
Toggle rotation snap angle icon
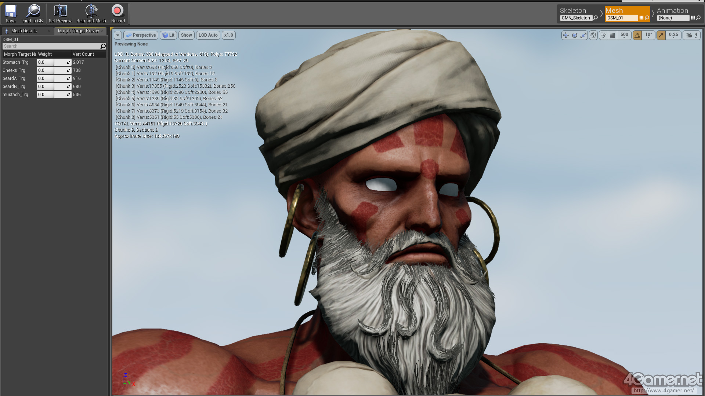point(637,35)
